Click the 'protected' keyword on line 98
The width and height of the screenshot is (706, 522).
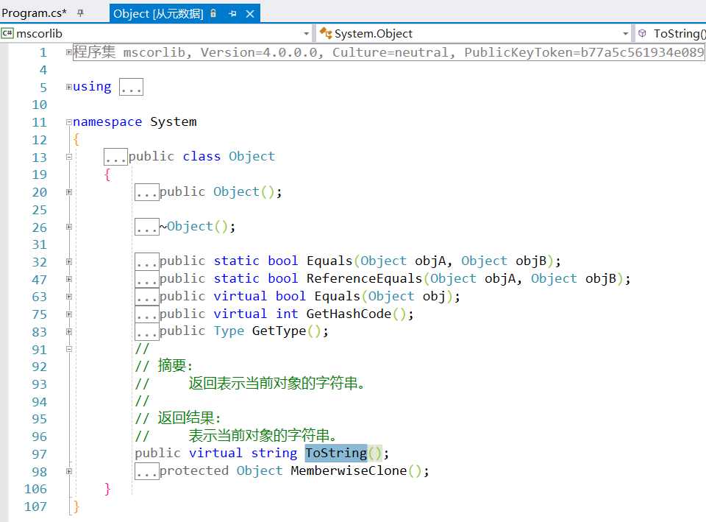point(194,470)
